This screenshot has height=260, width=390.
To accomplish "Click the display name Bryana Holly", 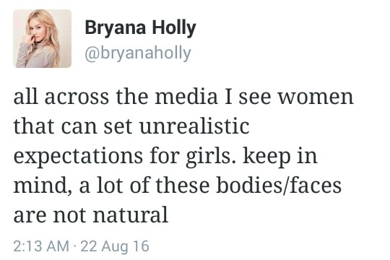I will (141, 28).
